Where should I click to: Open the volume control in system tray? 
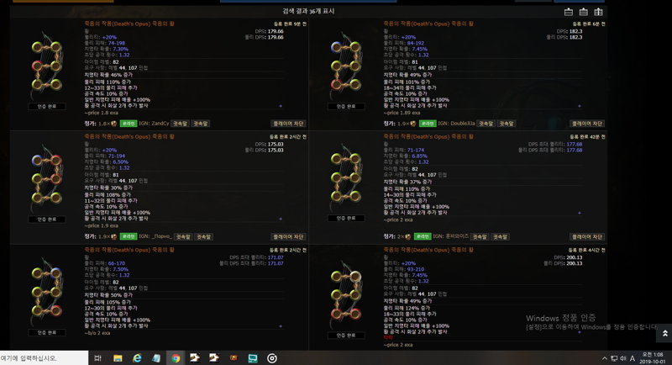623,358
